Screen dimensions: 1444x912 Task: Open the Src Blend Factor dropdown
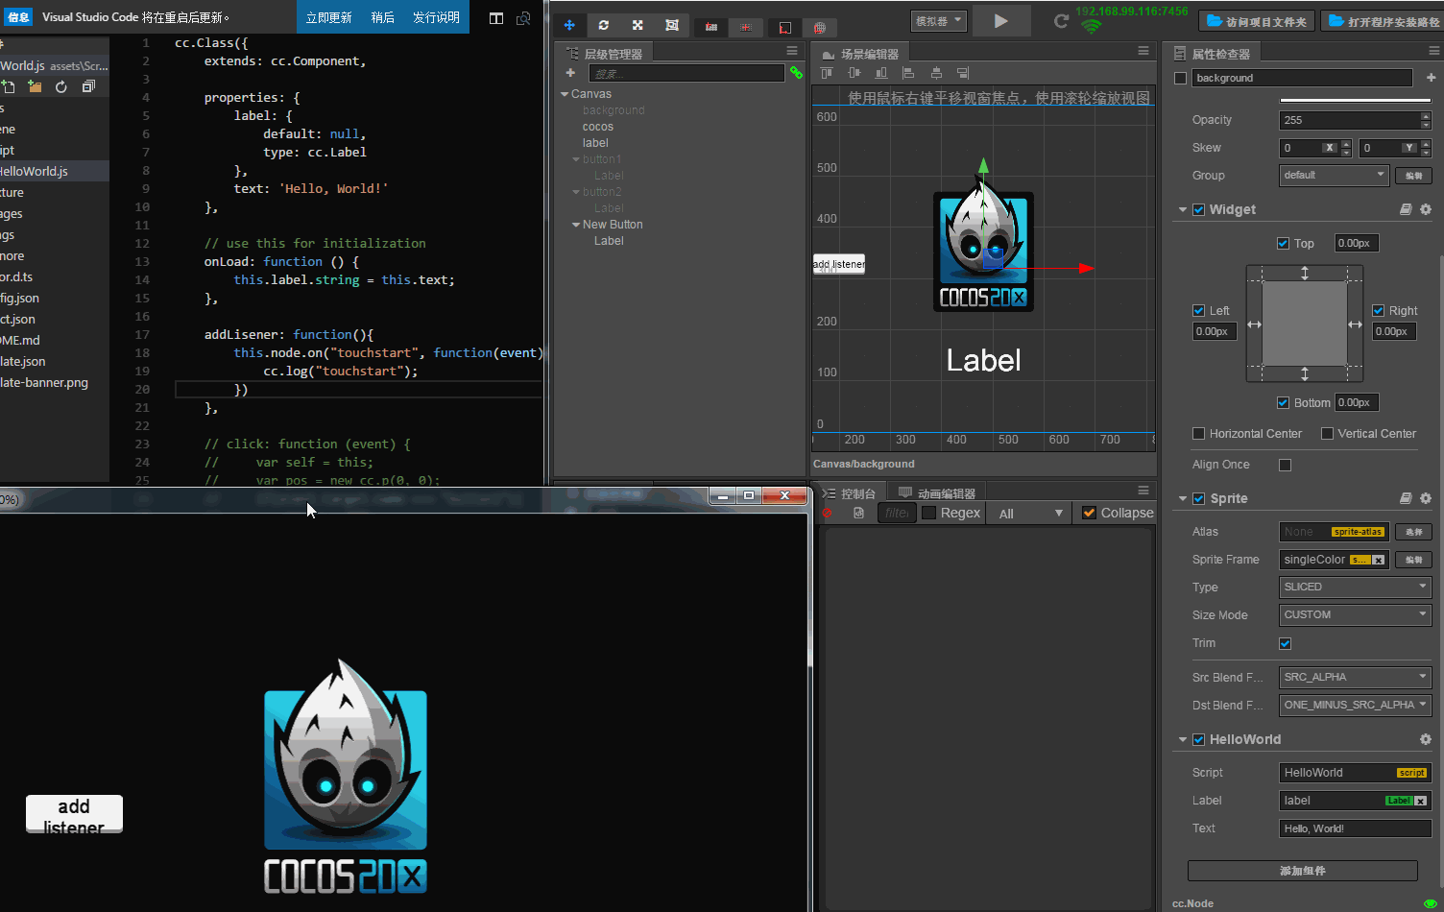point(1355,677)
